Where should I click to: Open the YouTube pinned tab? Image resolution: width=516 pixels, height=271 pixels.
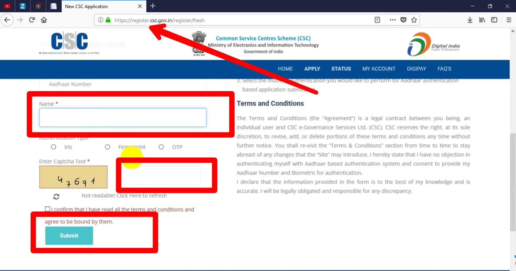7,6
